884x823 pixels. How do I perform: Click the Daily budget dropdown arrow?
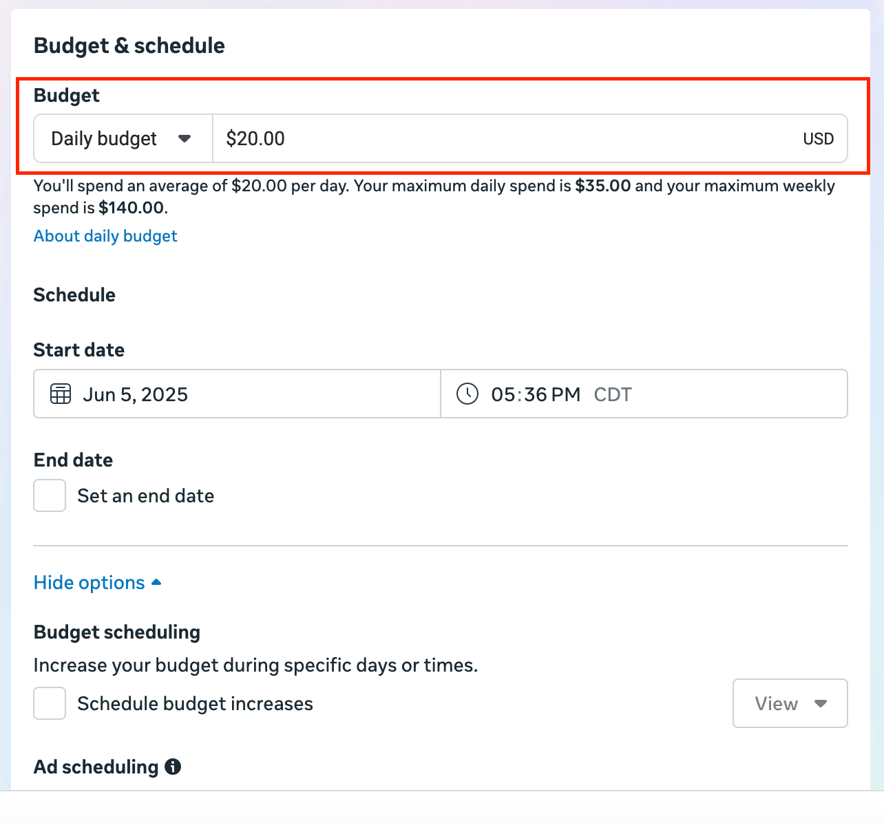pyautogui.click(x=184, y=138)
